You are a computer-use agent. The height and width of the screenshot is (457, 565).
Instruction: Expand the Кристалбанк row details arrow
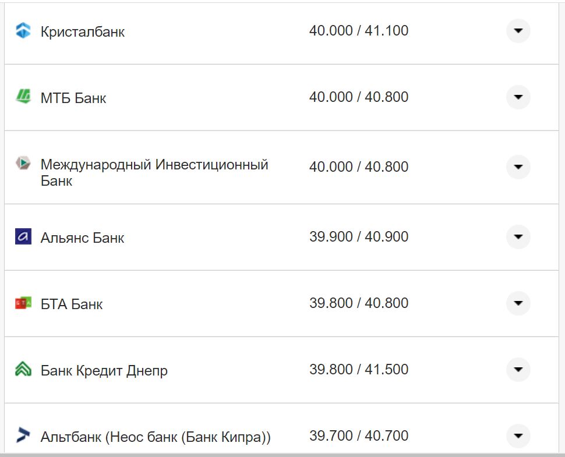(518, 31)
